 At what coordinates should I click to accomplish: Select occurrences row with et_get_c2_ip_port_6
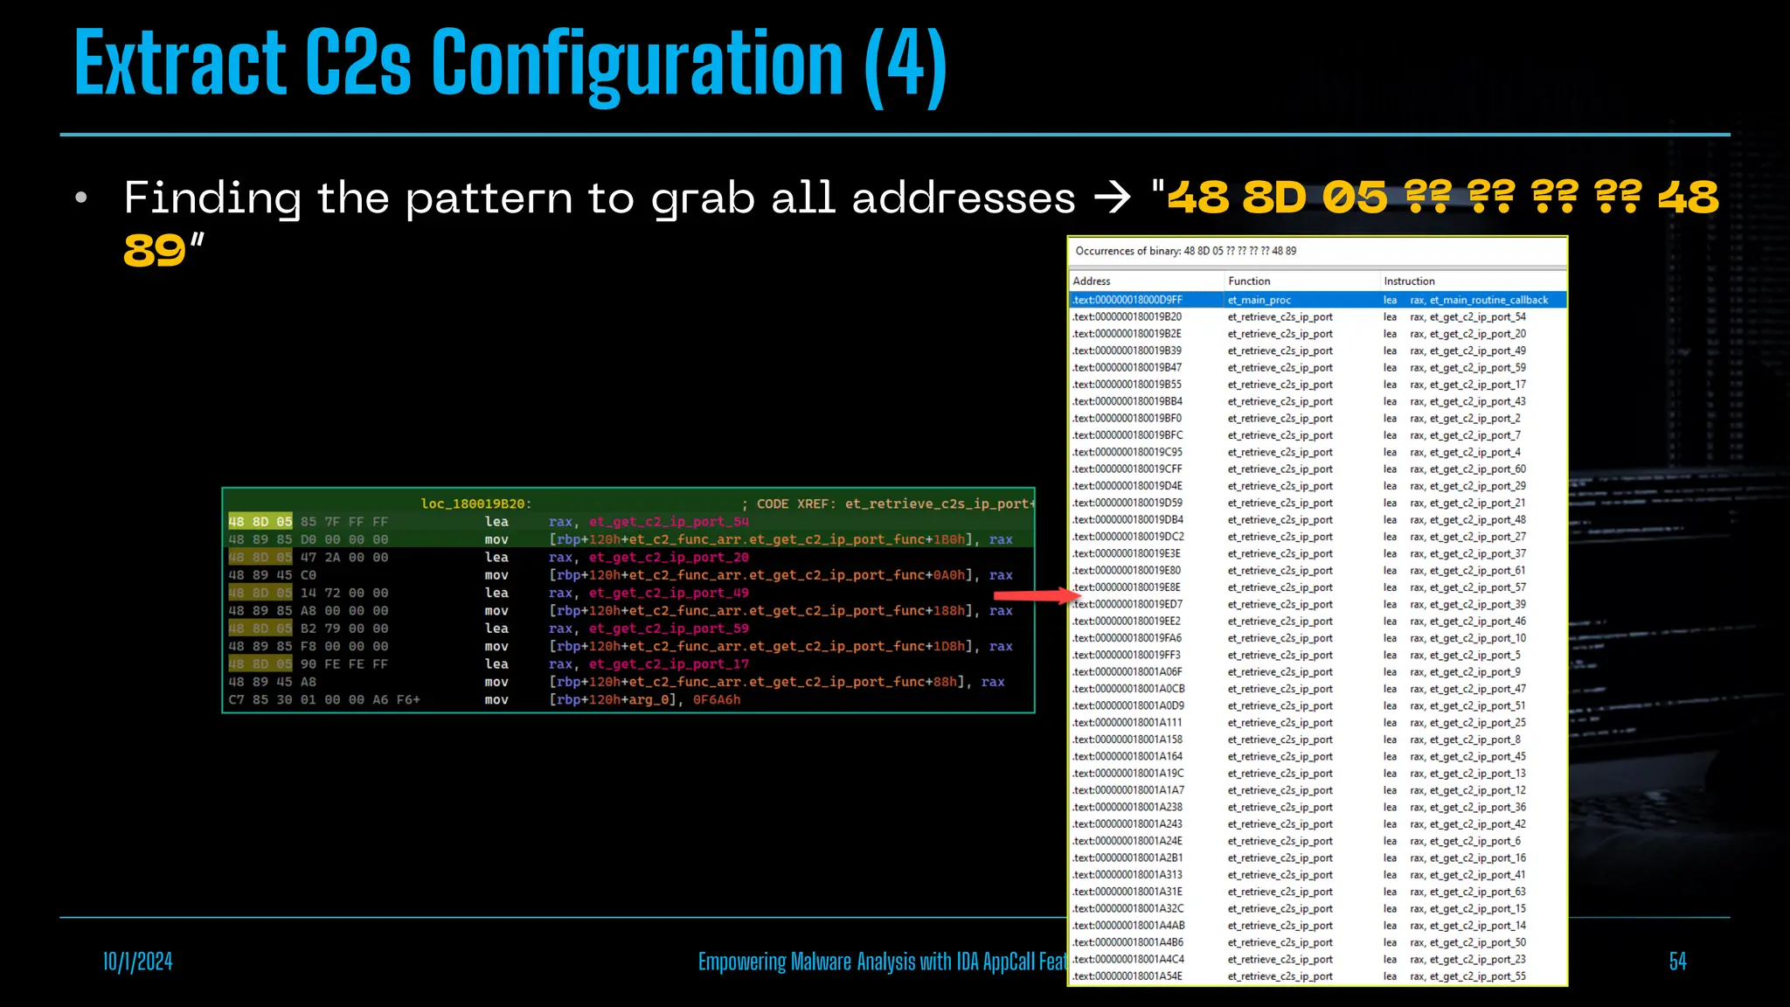pos(1318,841)
